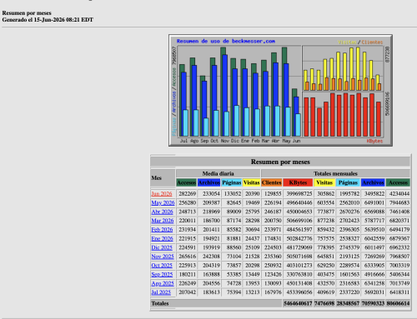Open the Feb 2026 monthly report link
The height and width of the screenshot is (319, 417).
click(x=162, y=229)
